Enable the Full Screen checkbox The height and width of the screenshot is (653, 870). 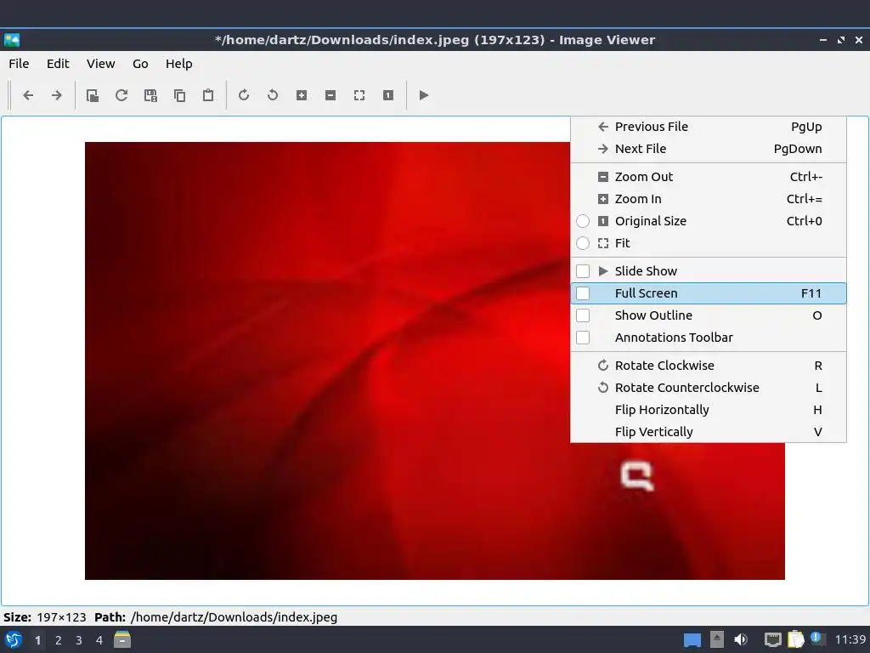coord(583,293)
